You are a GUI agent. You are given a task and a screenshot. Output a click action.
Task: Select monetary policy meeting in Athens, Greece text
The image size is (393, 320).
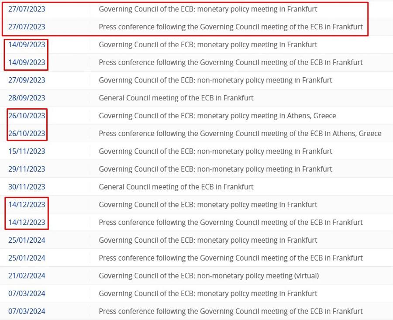[217, 116]
